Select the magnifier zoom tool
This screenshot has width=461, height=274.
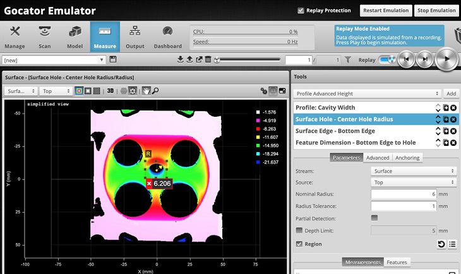click(155, 91)
